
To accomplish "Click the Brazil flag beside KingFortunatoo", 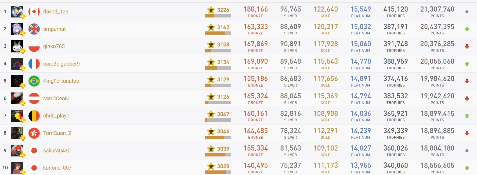I will (x=34, y=81).
